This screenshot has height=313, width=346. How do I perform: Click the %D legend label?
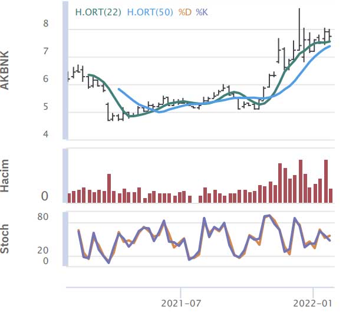(184, 12)
